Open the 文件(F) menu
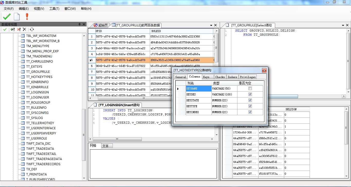 tap(9, 9)
